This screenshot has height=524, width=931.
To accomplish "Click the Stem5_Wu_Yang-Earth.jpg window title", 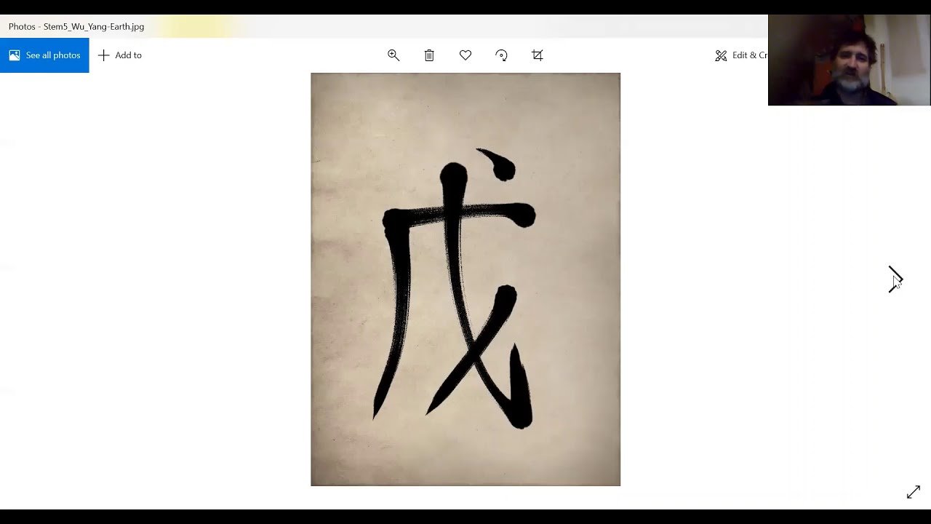I will [76, 27].
